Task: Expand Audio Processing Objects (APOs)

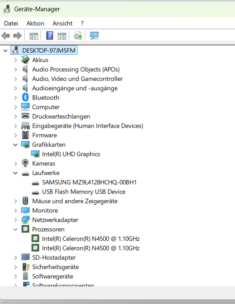Action: coord(15,69)
